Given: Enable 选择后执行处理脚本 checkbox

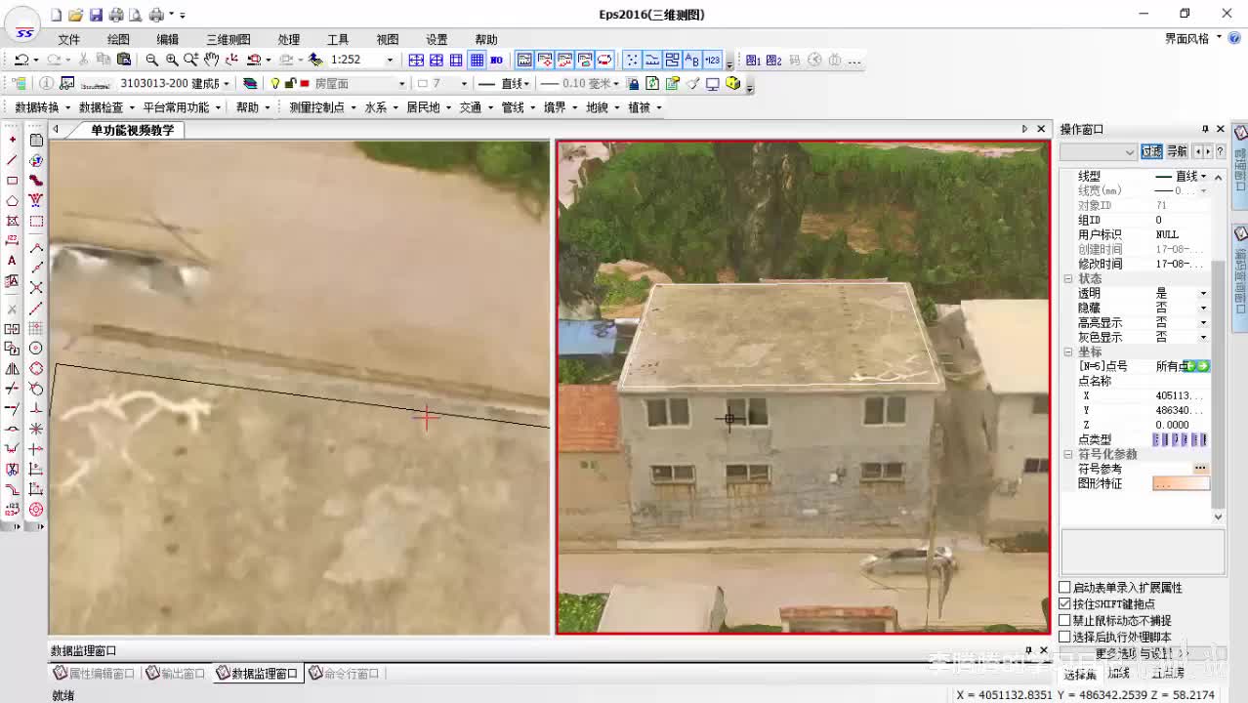Looking at the screenshot, I should pos(1064,637).
